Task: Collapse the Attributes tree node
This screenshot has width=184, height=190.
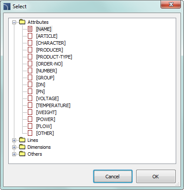Action: 14,22
